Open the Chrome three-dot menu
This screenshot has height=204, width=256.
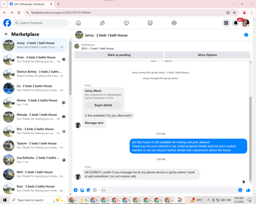pyautogui.click(x=251, y=12)
